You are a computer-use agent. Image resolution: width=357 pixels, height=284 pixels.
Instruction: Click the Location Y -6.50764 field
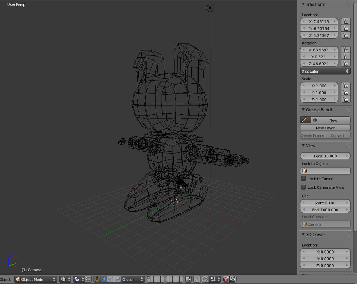tap(319, 28)
